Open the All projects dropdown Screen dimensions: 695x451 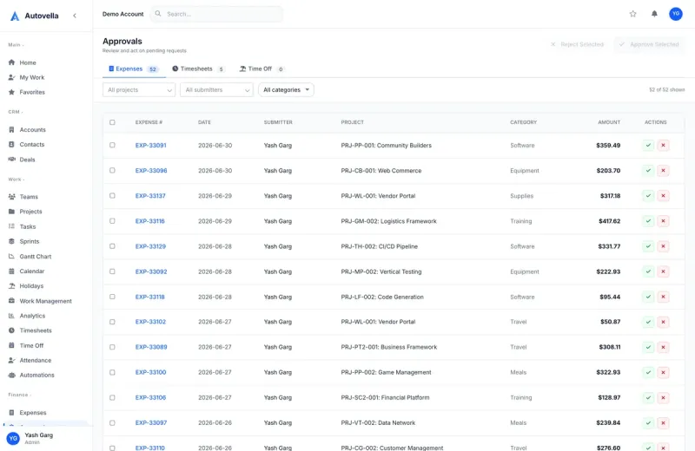139,90
